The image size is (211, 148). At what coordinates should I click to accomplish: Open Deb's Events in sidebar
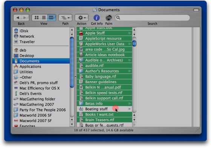pos(41,94)
